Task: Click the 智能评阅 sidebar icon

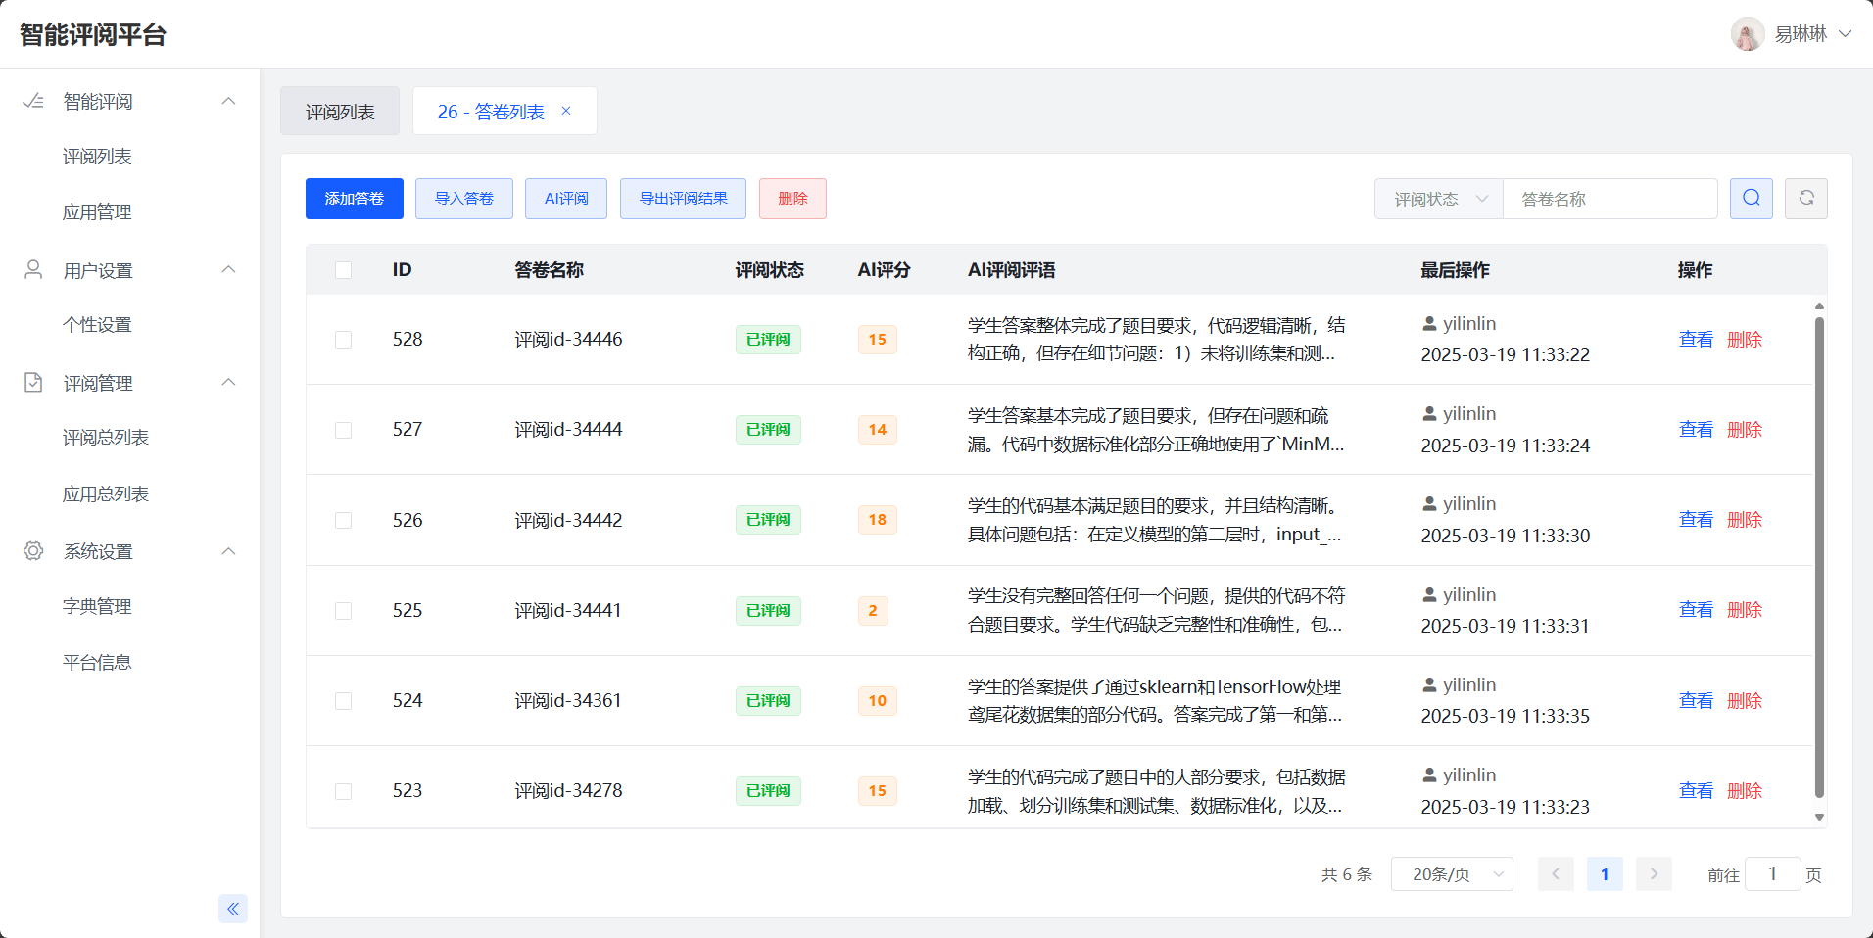Action: point(33,101)
